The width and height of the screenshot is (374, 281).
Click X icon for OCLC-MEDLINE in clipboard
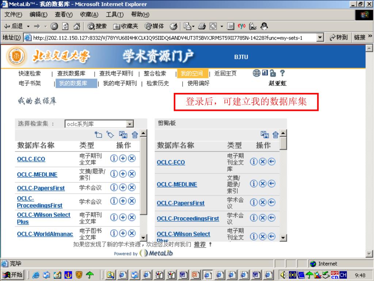pyautogui.click(x=263, y=184)
